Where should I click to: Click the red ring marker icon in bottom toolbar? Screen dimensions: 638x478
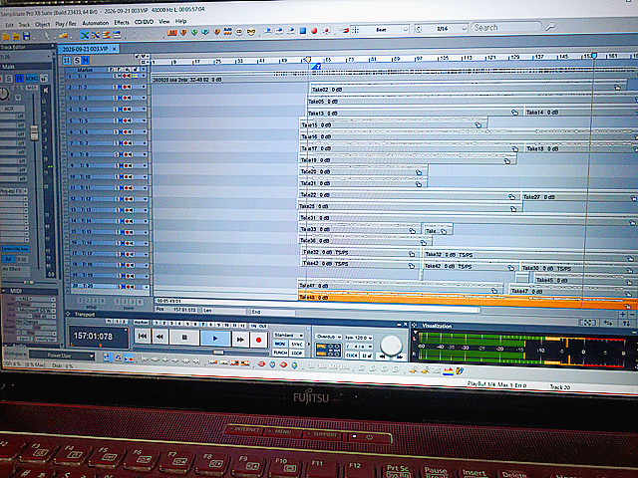261,364
